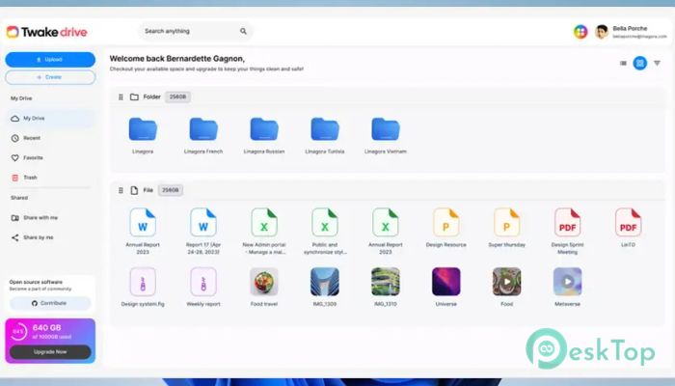This screenshot has height=386, width=675.
Task: Click the Twake drive logo
Action: click(46, 32)
